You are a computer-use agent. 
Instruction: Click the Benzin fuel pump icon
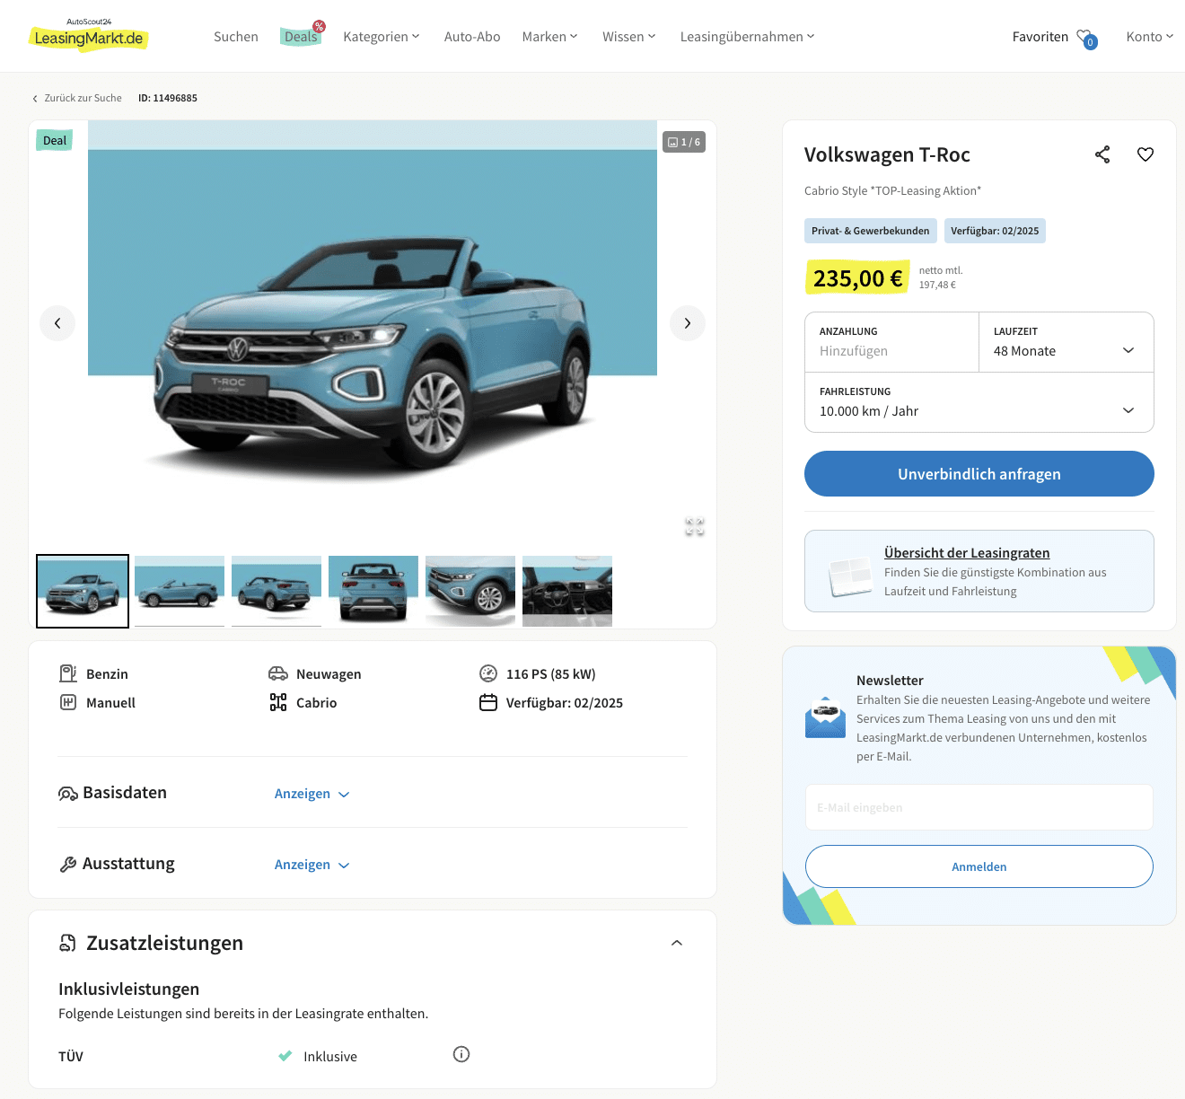[68, 673]
